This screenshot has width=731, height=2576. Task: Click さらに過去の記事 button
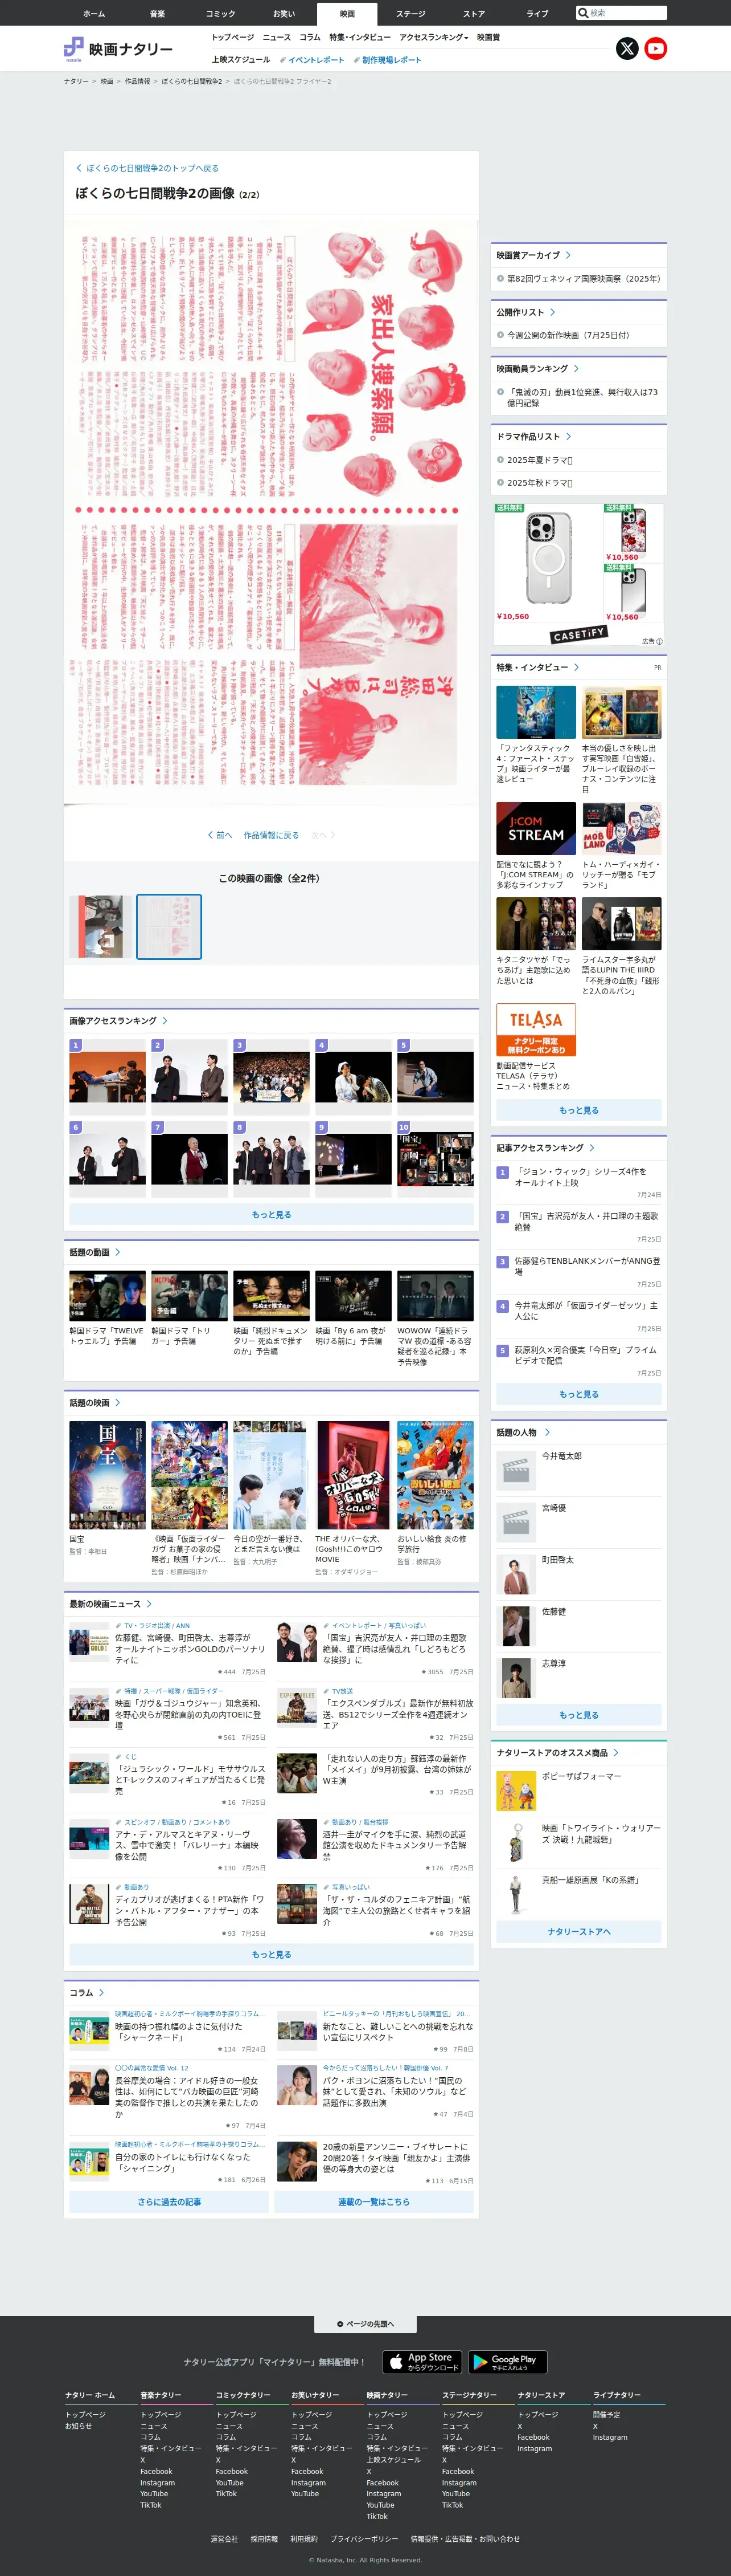coord(169,2202)
